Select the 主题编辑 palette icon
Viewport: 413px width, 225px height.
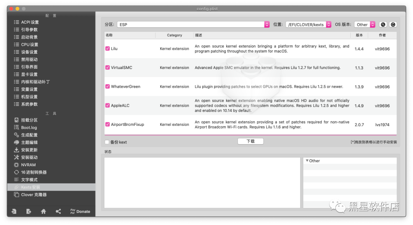pos(16,142)
